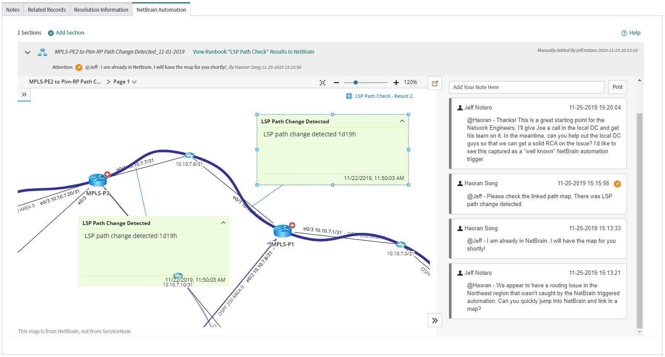Collapse the MPLS-PE2 section chevron
The width and height of the screenshot is (665, 357).
point(28,52)
